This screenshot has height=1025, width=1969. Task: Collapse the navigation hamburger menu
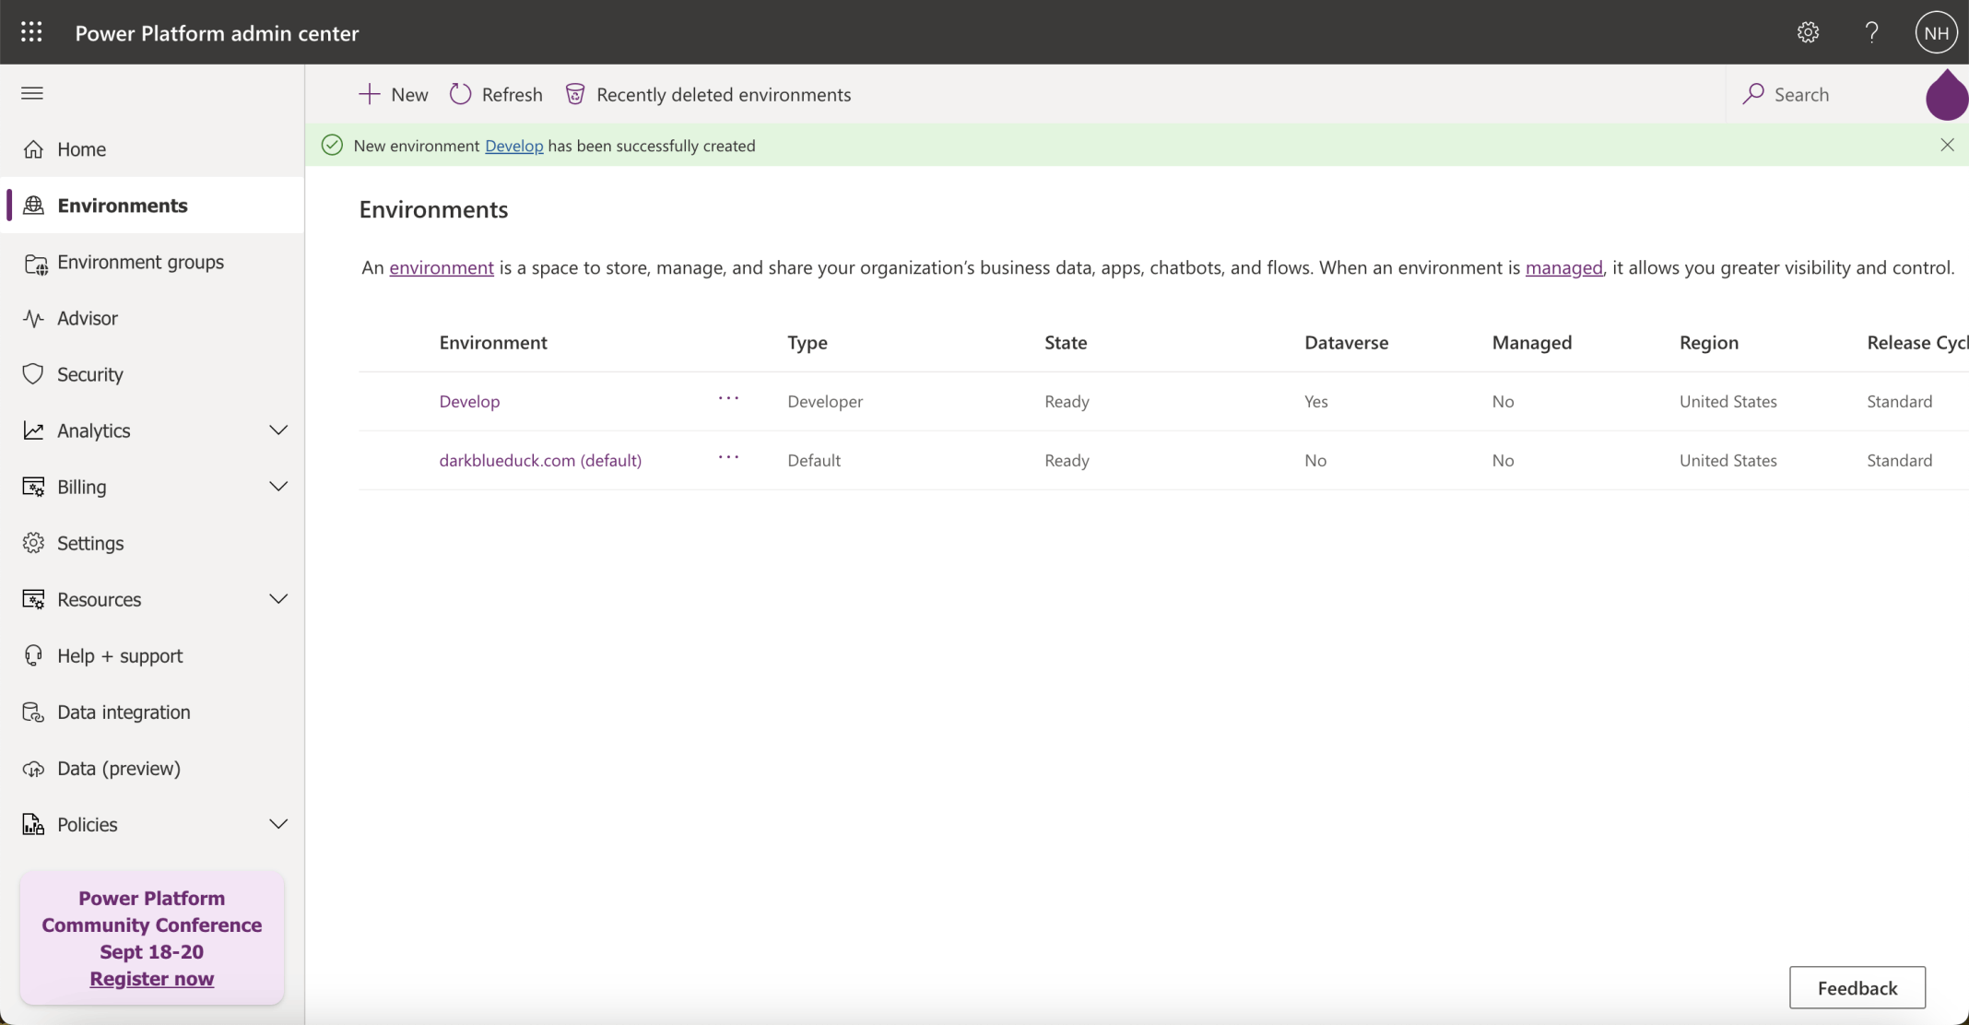tap(32, 93)
